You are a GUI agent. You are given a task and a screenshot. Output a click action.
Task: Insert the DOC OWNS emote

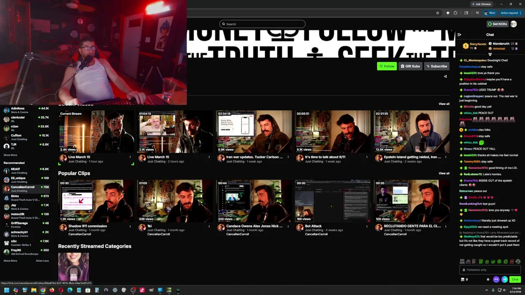click(x=462, y=261)
